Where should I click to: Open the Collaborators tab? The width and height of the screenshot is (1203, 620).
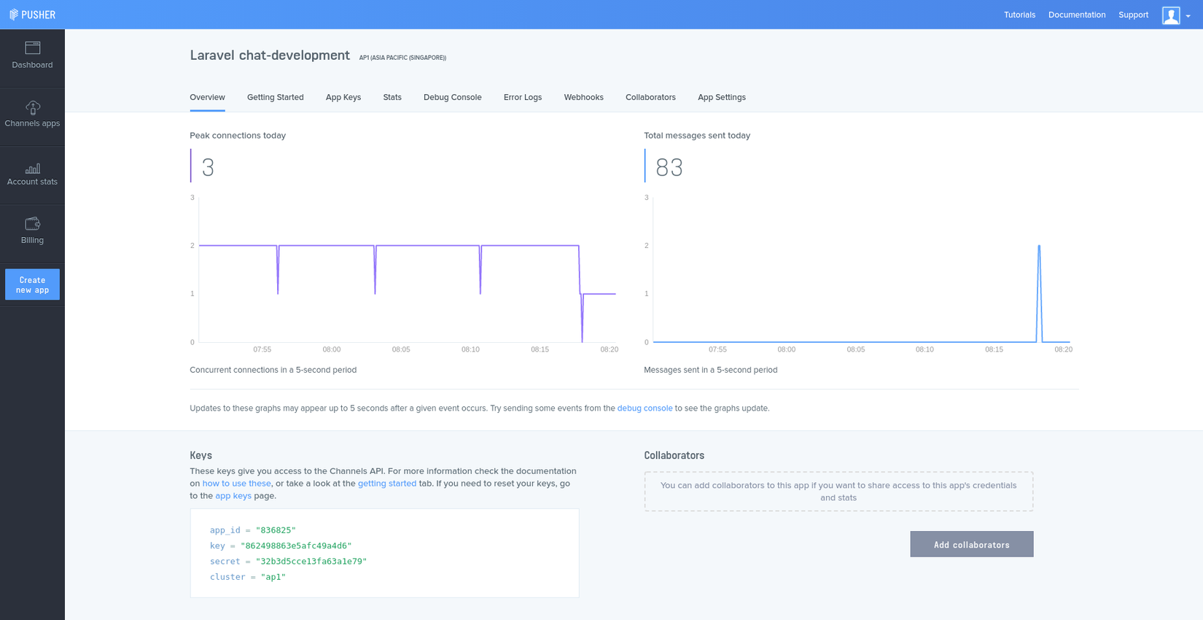(x=650, y=97)
